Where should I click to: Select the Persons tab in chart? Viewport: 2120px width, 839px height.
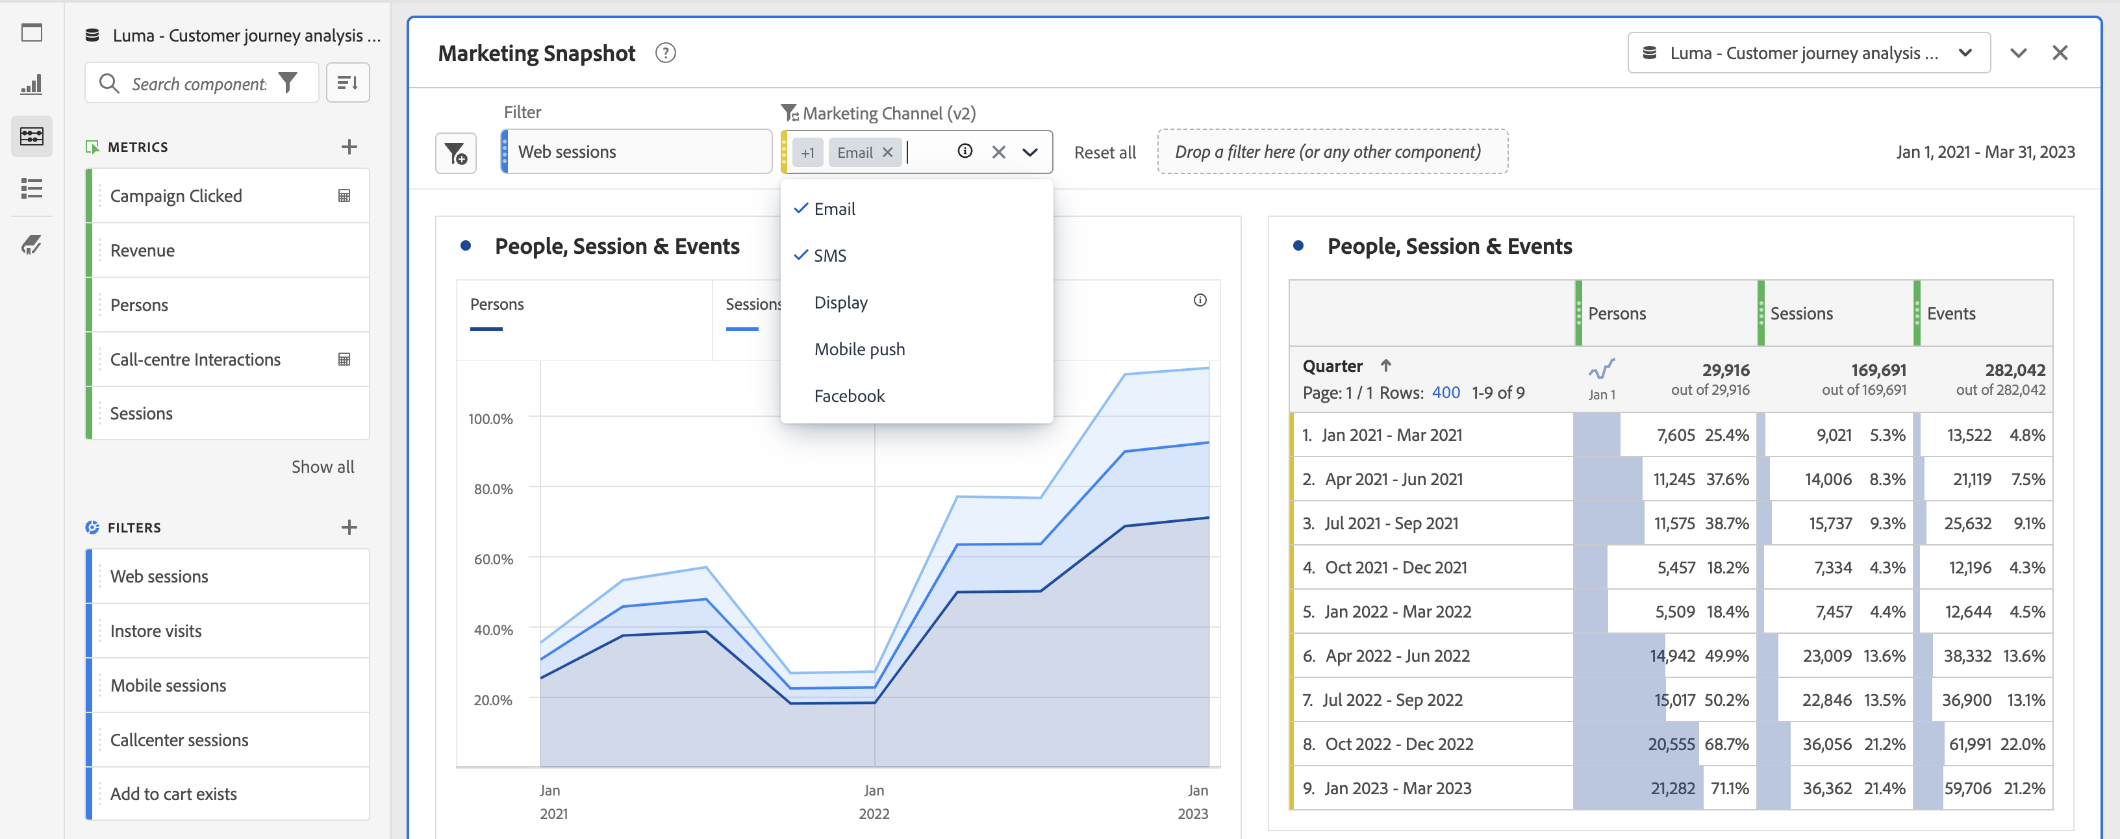coord(497,305)
